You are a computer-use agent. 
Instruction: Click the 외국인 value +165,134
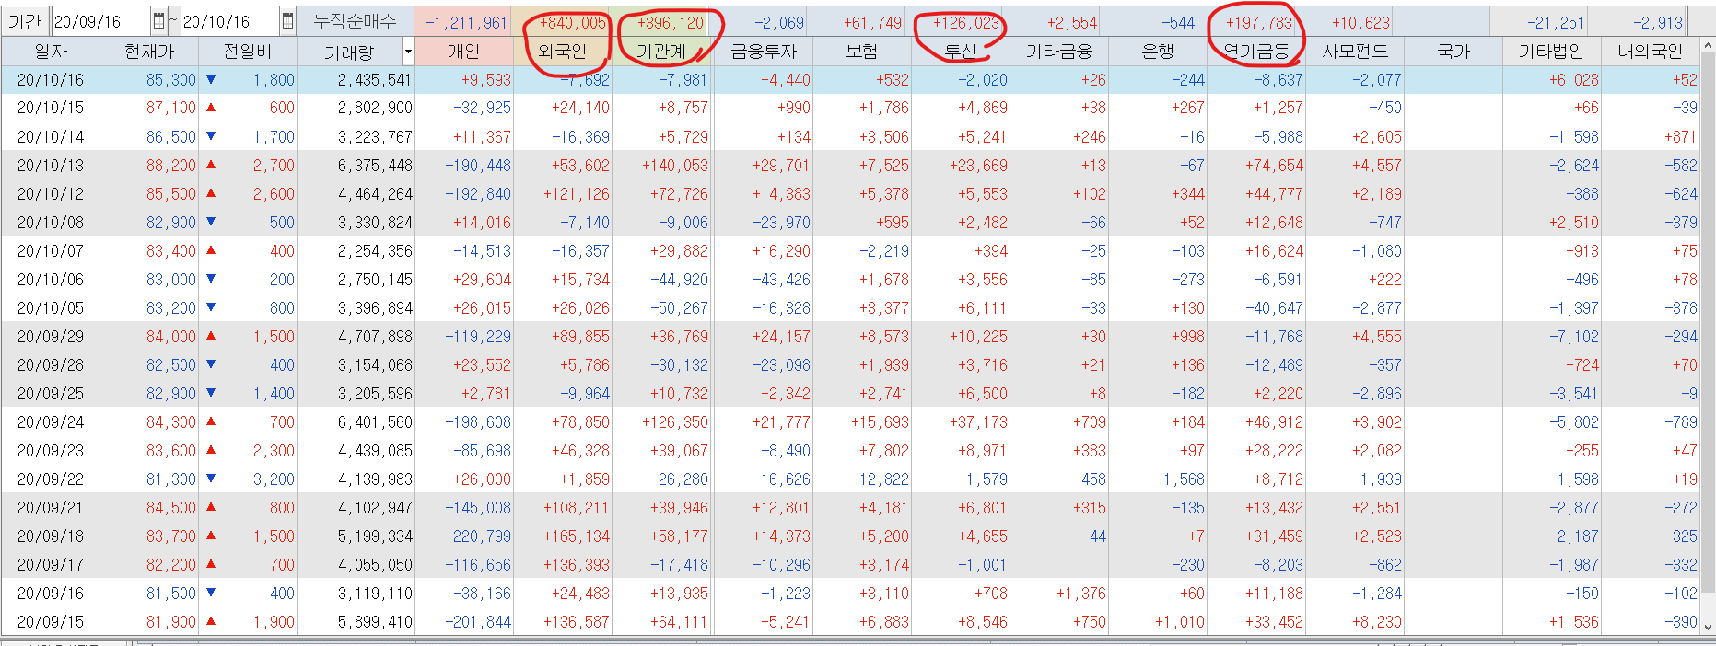pos(576,536)
